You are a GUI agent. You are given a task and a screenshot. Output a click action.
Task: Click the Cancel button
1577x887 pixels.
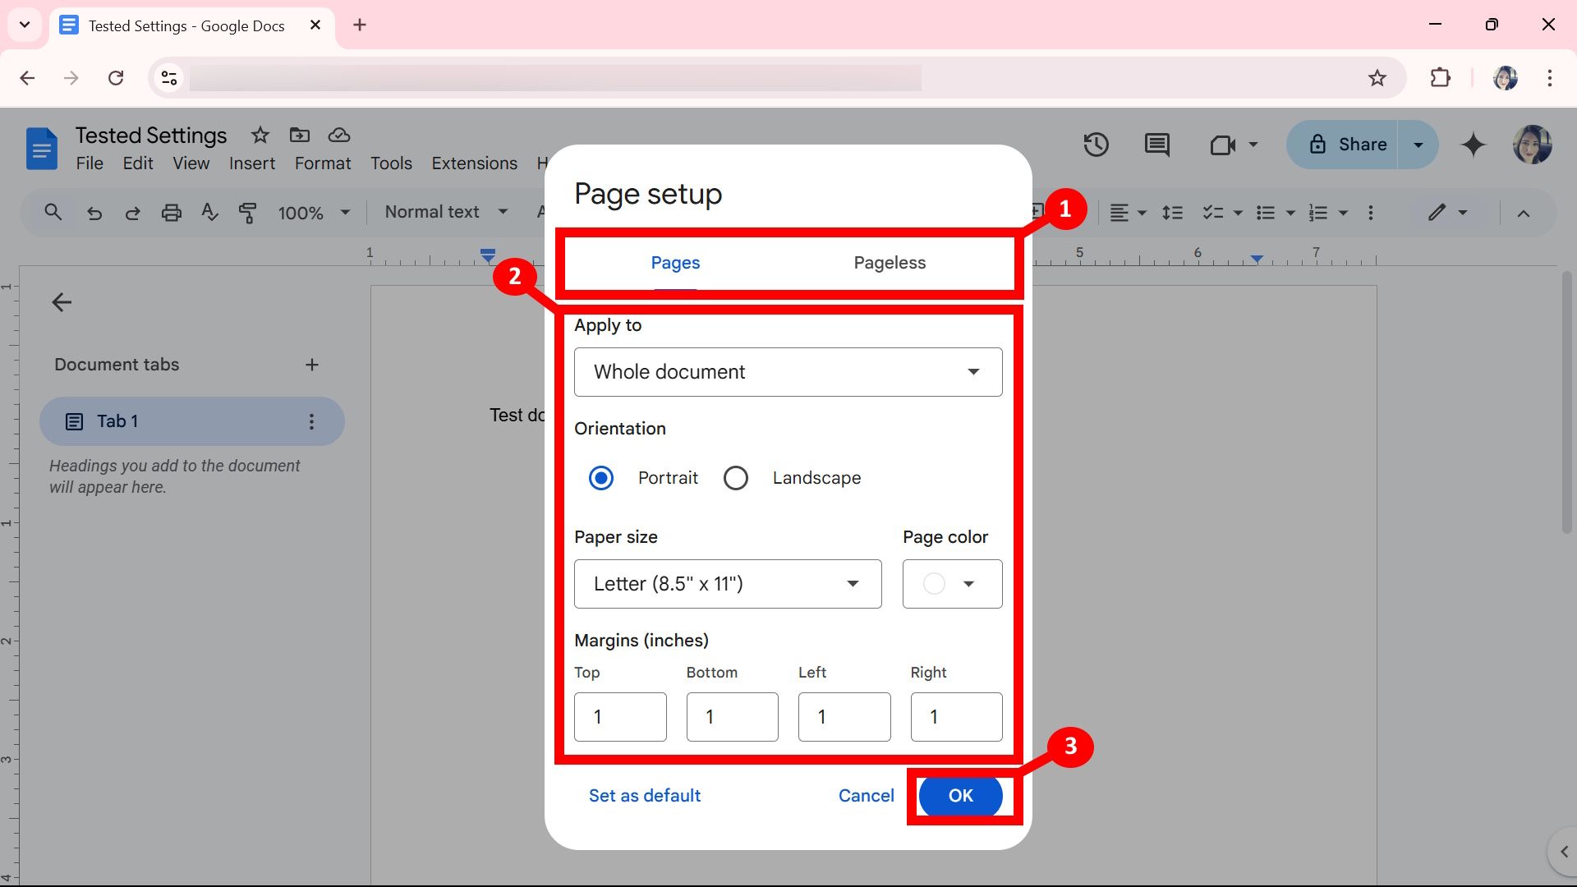pos(867,795)
